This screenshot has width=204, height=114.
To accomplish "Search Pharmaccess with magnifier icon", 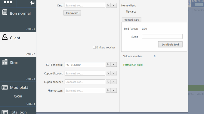I will pos(108,90).
